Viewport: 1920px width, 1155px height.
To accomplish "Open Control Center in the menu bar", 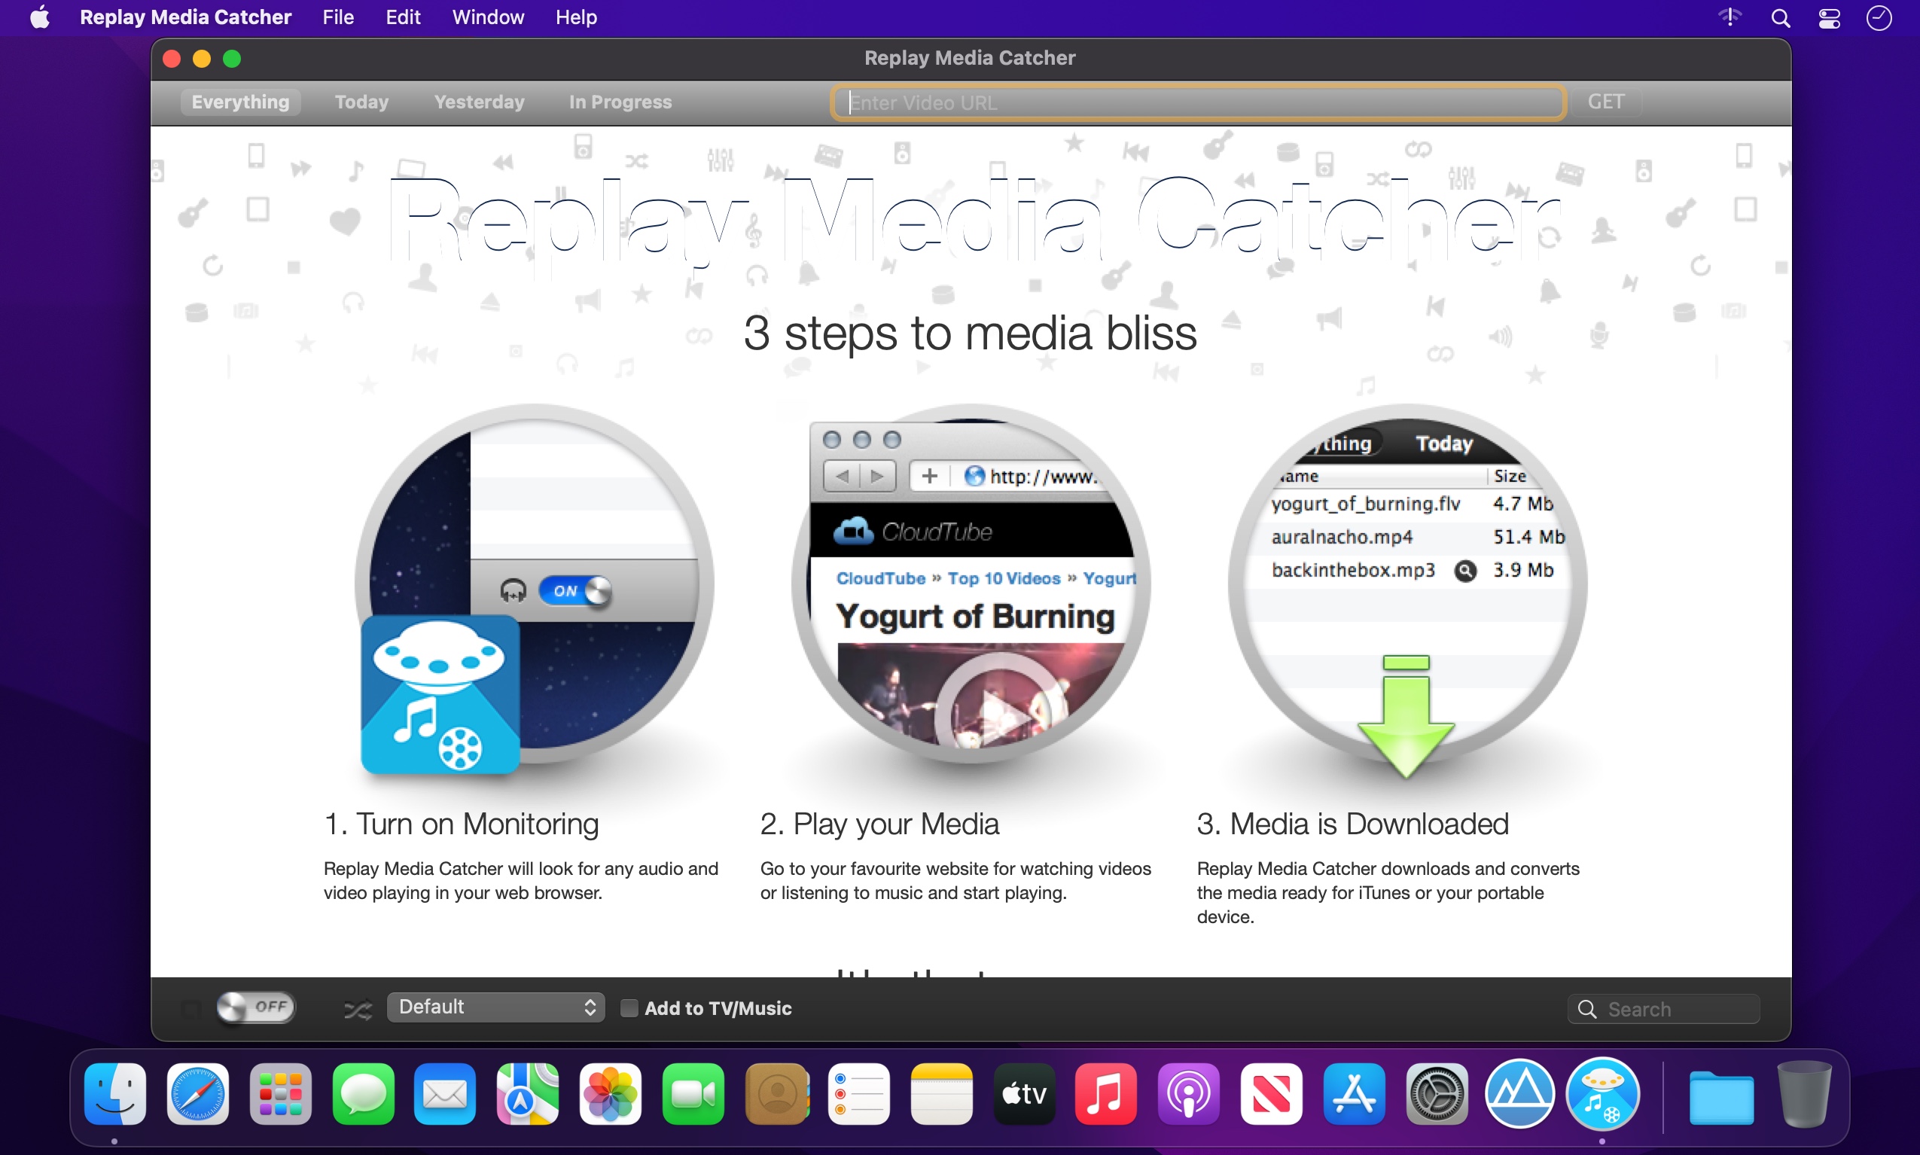I will point(1829,17).
